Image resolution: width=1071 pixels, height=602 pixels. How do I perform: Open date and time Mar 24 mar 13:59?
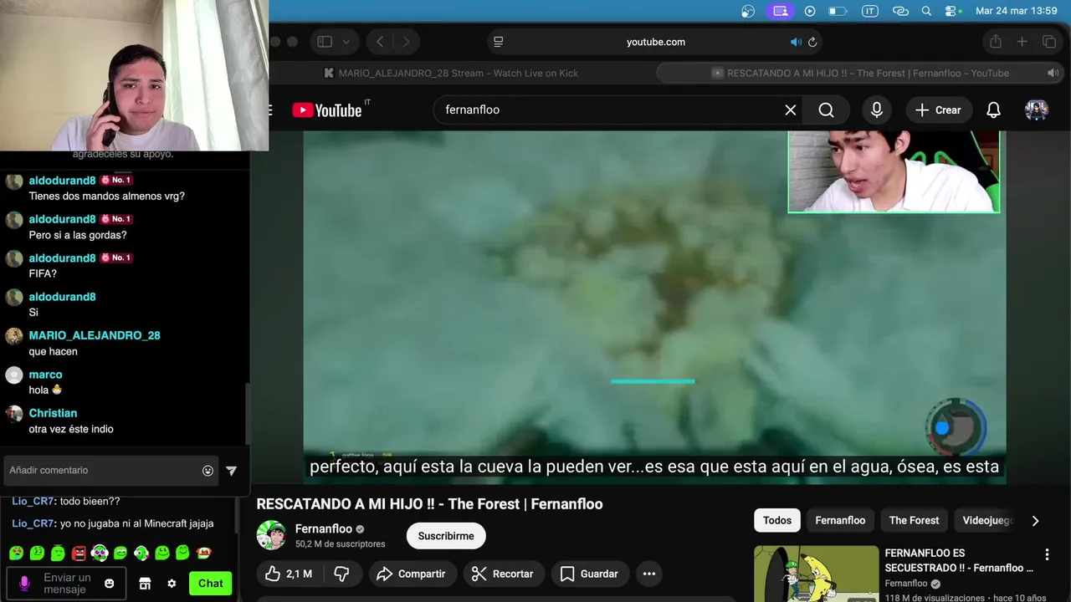[1017, 11]
